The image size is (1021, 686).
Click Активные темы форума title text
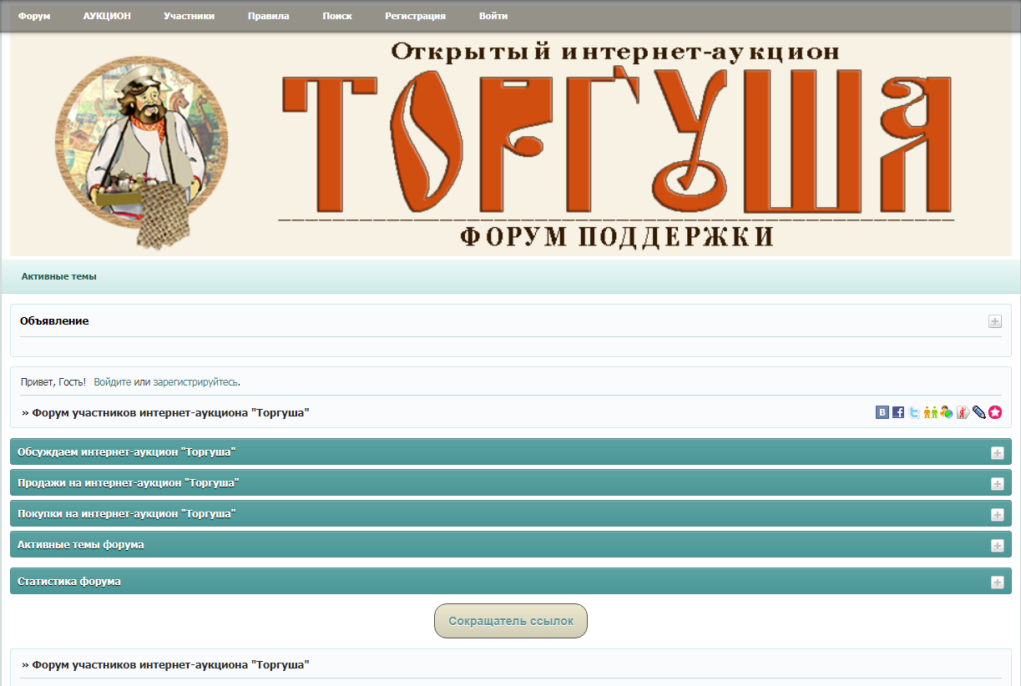[81, 544]
